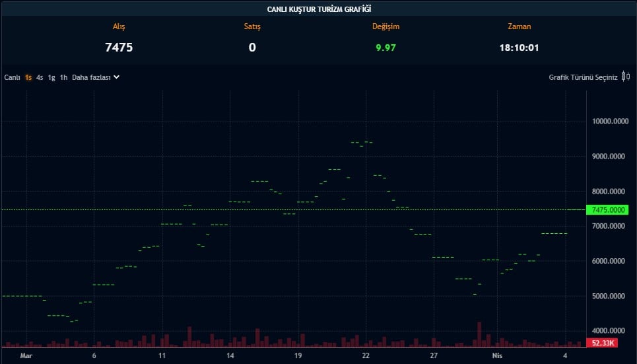Click the 22 date axis label
The width and height of the screenshot is (637, 364).
(x=366, y=355)
